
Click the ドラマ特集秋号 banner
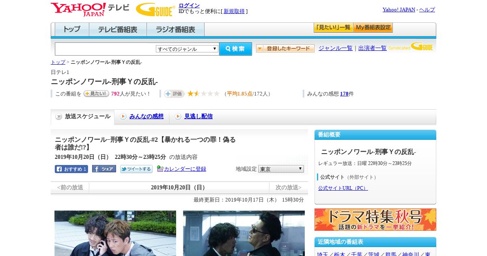click(x=375, y=220)
